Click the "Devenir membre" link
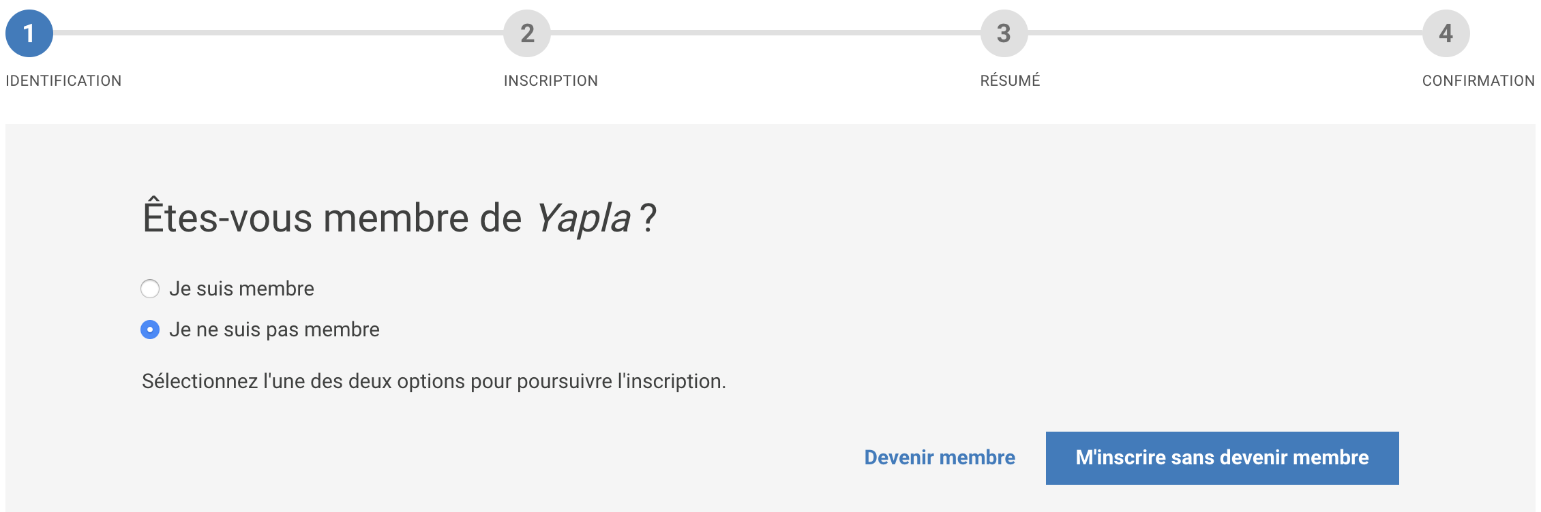The image size is (1541, 512). pos(940,458)
